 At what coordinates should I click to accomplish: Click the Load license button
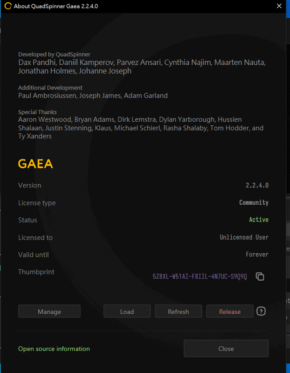[127, 311]
